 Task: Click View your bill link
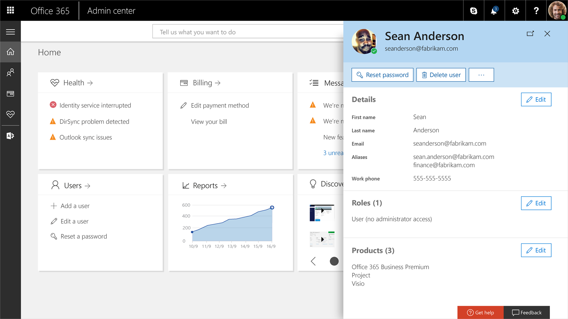coord(209,121)
